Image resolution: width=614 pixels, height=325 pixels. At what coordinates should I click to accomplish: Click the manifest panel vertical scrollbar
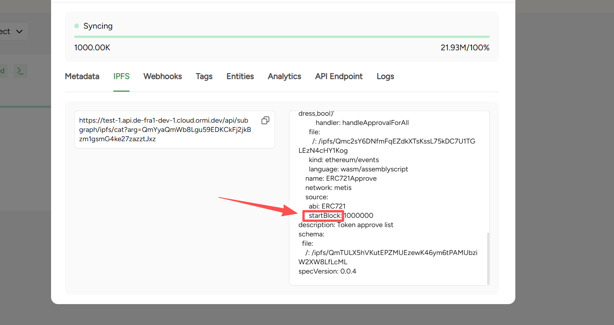tap(488, 258)
